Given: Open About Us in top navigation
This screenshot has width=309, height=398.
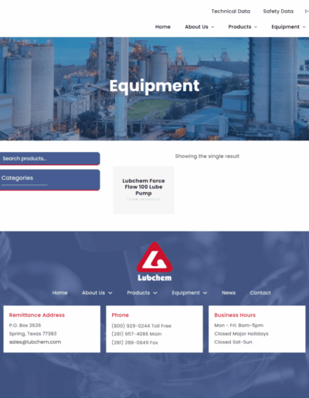Looking at the screenshot, I should pos(196,27).
